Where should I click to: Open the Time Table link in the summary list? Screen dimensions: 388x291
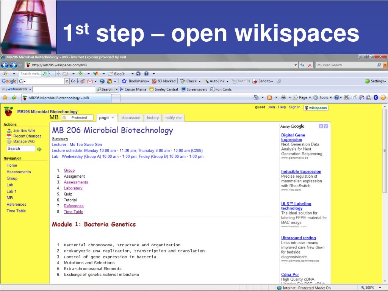tap(73, 212)
